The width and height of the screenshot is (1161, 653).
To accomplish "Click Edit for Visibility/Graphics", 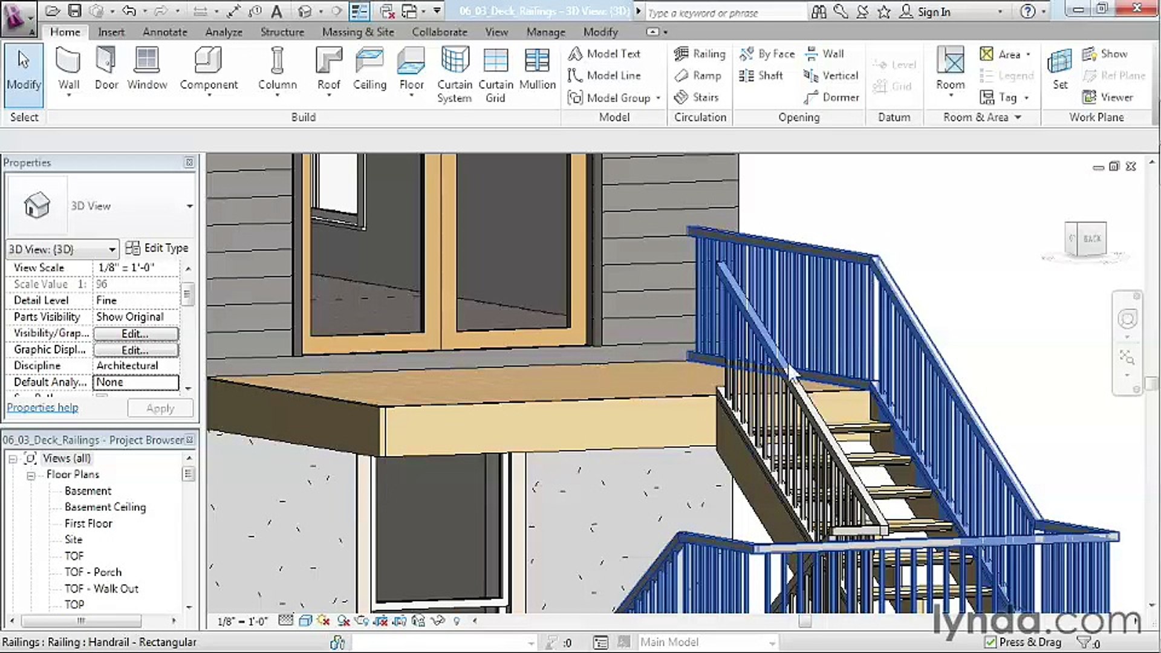I will coord(135,334).
